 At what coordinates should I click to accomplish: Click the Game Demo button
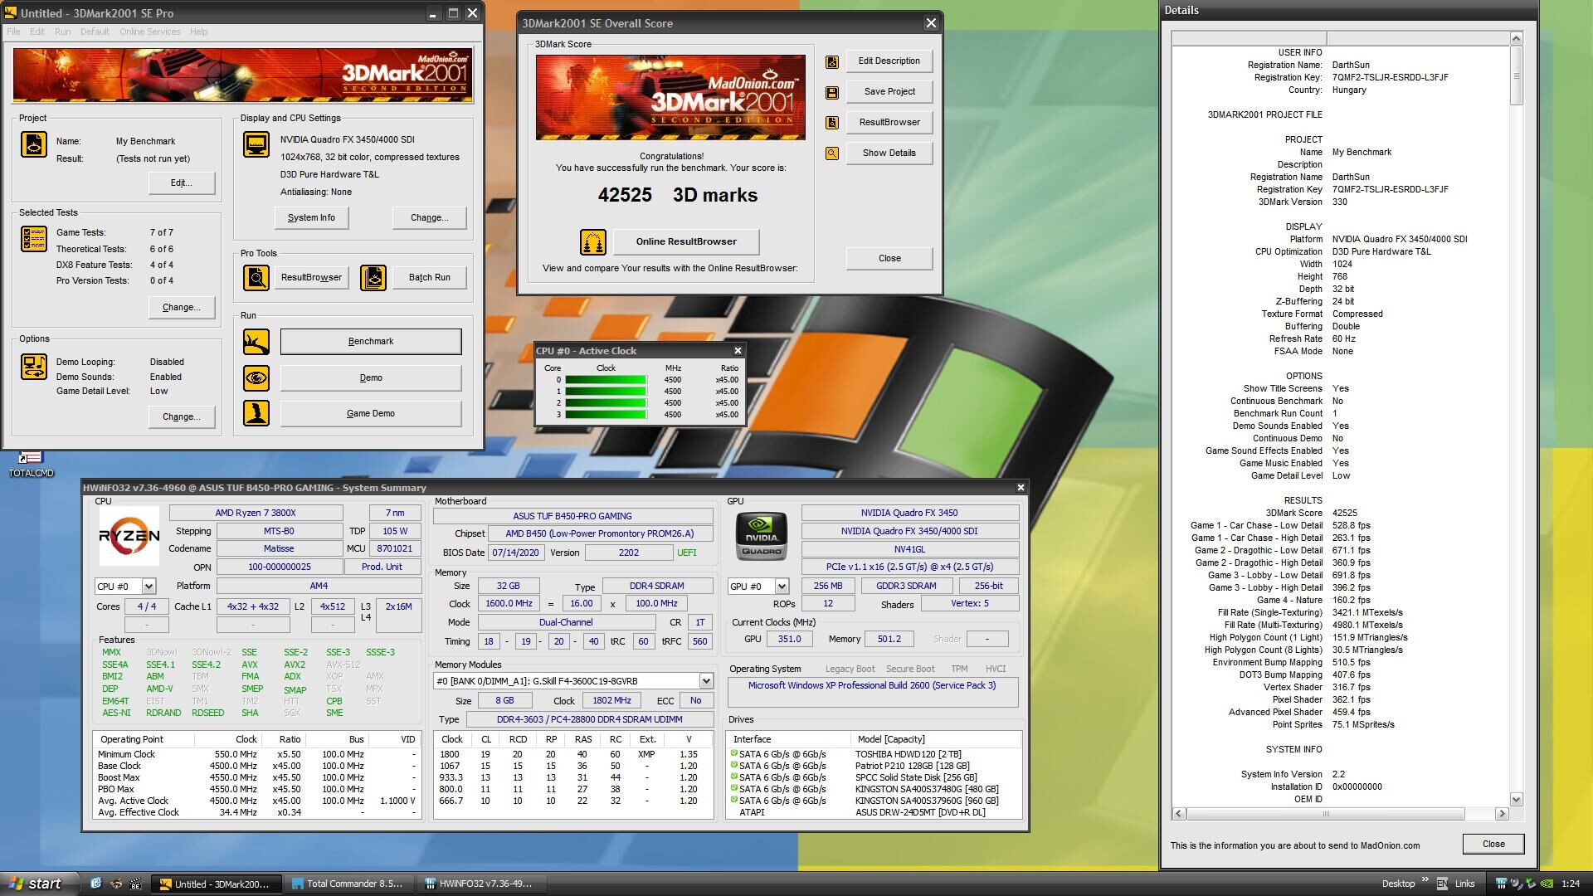click(x=371, y=413)
